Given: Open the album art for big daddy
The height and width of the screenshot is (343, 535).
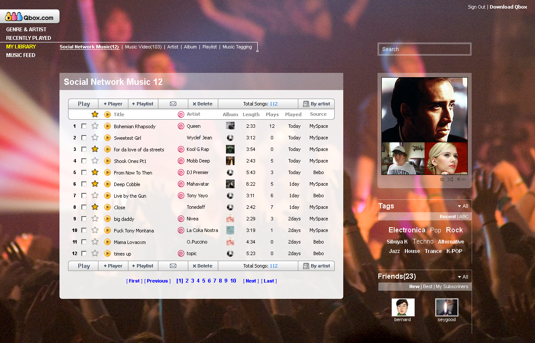Looking at the screenshot, I should click(230, 219).
